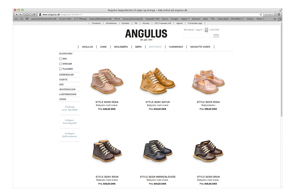295x196 pixels.
Task: Click the Safari address bar URL
Action: (62, 15)
